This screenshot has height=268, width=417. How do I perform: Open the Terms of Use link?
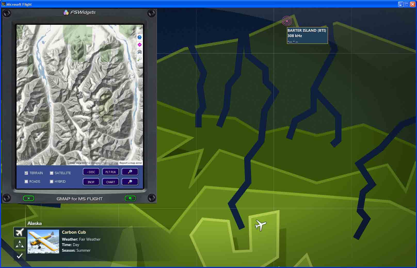coord(110,163)
